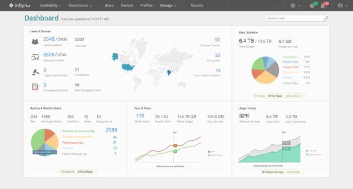353x189 pixels.
Task: Click the Never Backed Up label
Action: tap(75, 154)
